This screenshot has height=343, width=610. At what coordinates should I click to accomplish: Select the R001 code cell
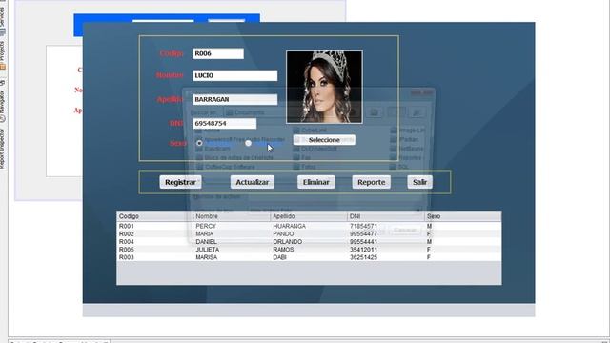154,226
